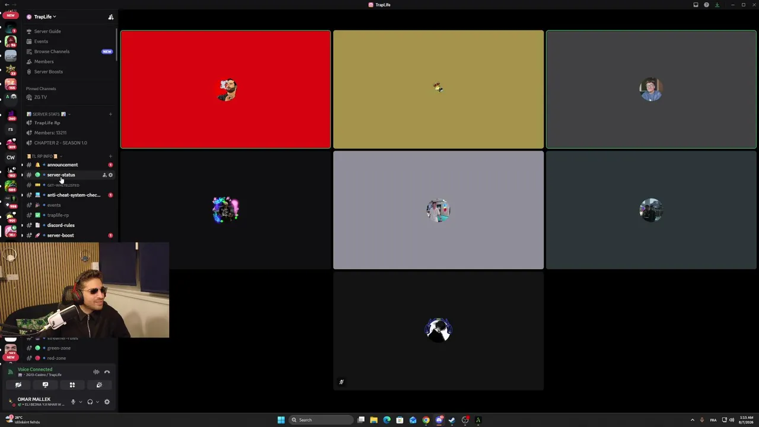Mute the microphone in the user panel
The width and height of the screenshot is (759, 427).
[73, 402]
